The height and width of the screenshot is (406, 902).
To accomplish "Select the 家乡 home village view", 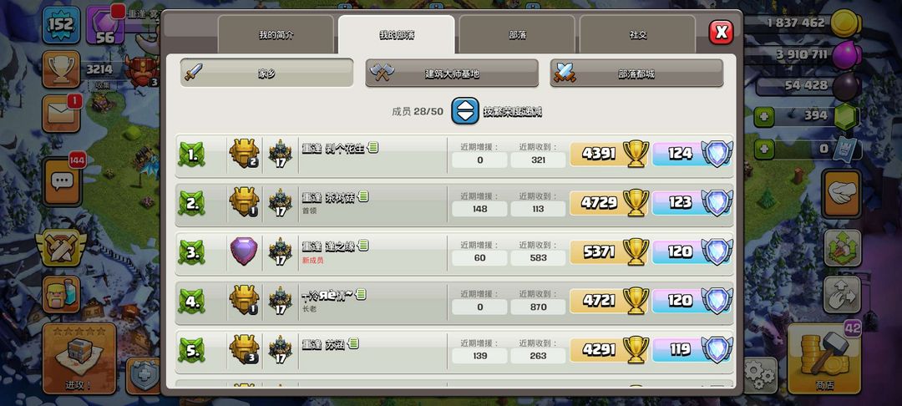I will click(x=267, y=73).
